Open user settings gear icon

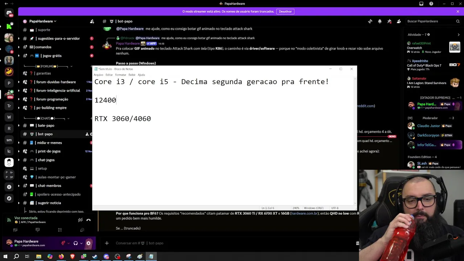coord(88,243)
